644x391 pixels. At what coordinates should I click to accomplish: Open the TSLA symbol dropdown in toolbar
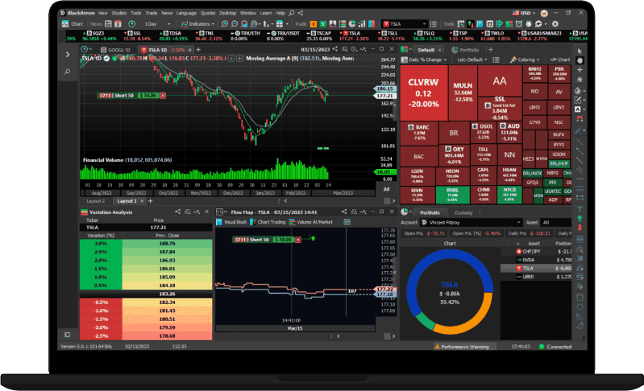click(x=405, y=24)
